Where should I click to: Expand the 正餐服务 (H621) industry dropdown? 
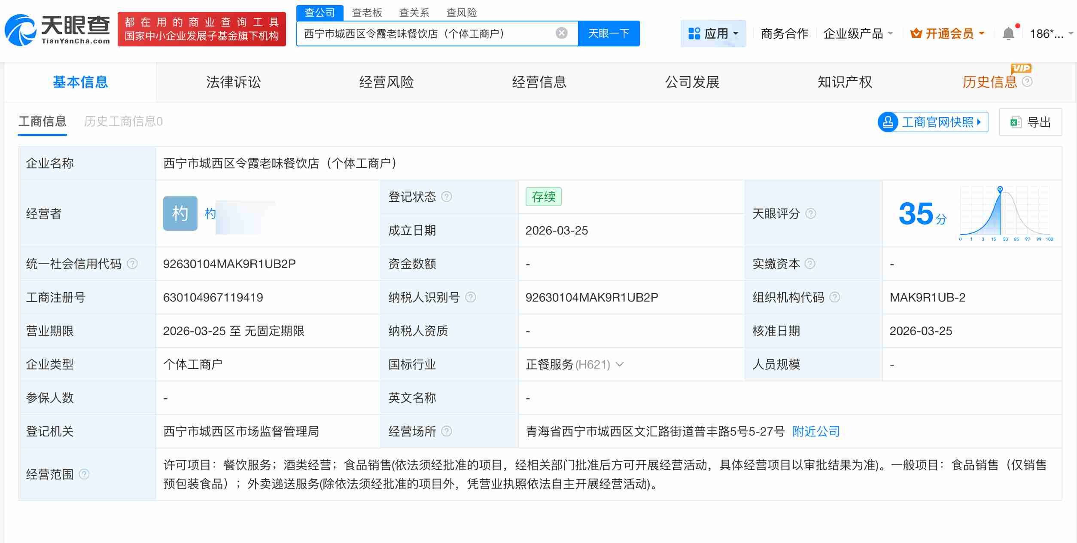click(x=619, y=365)
